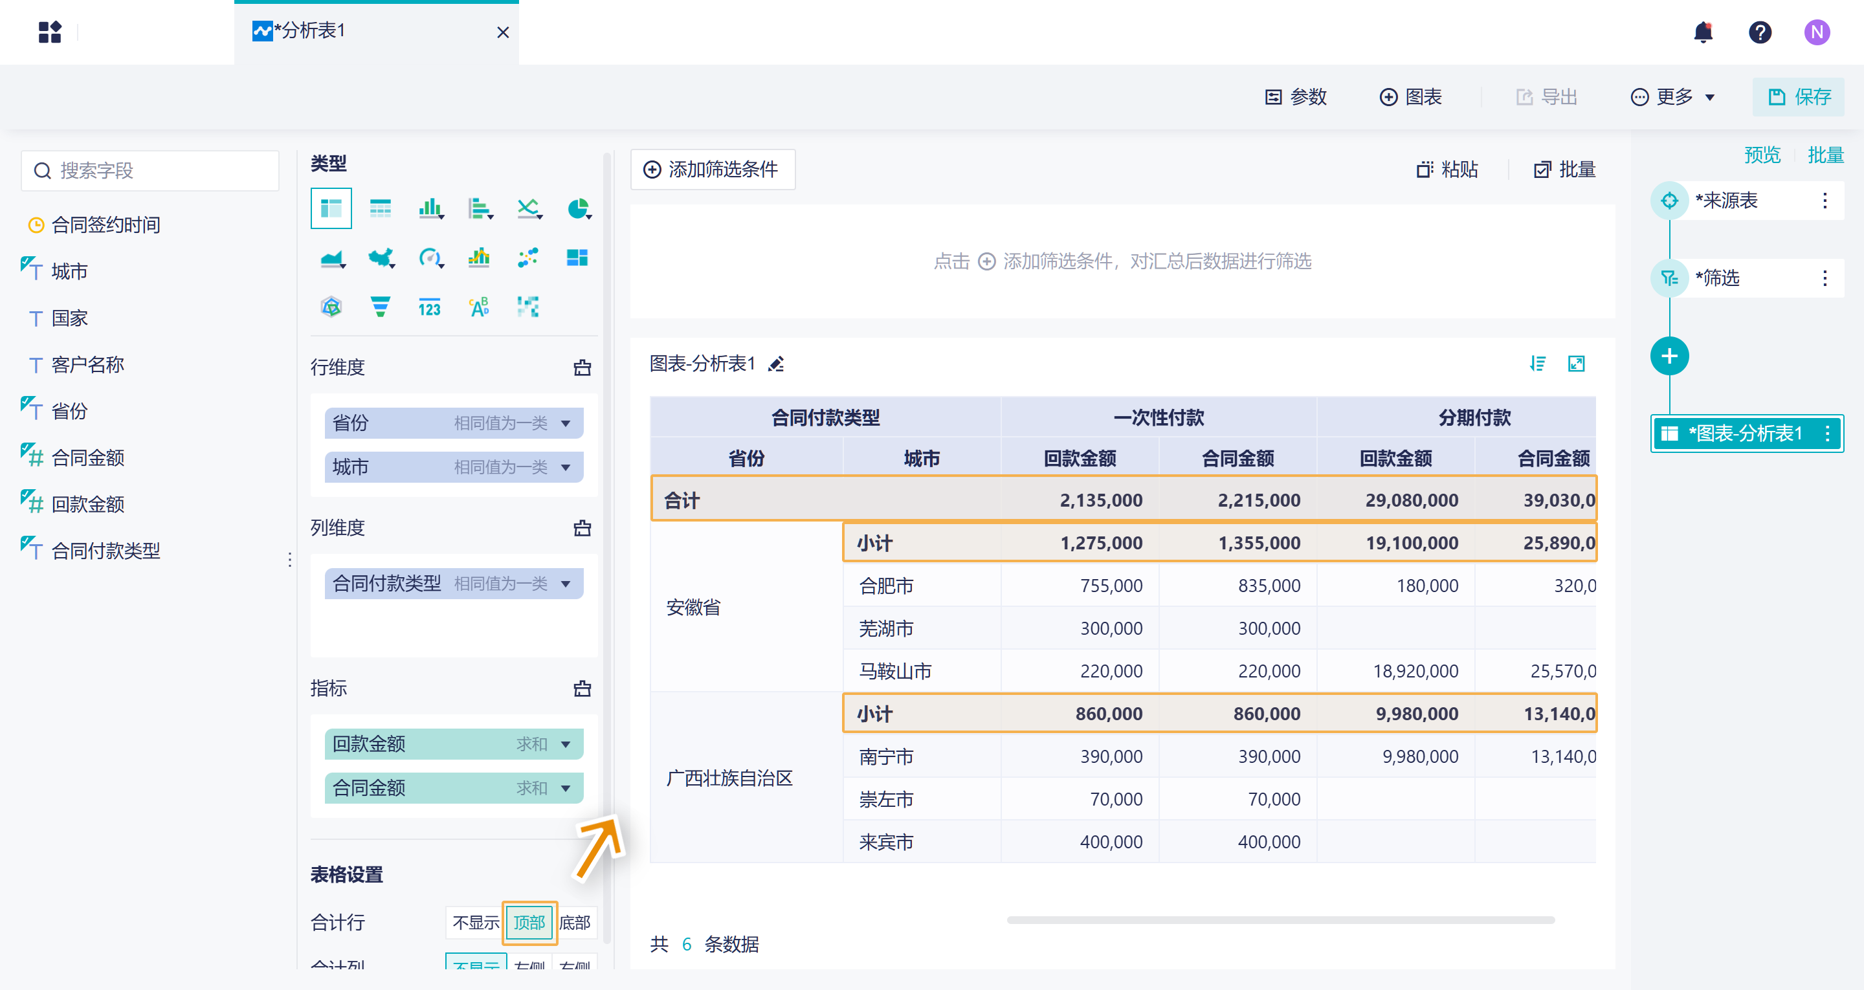
Task: Select the map chart type icon
Action: tap(380, 258)
